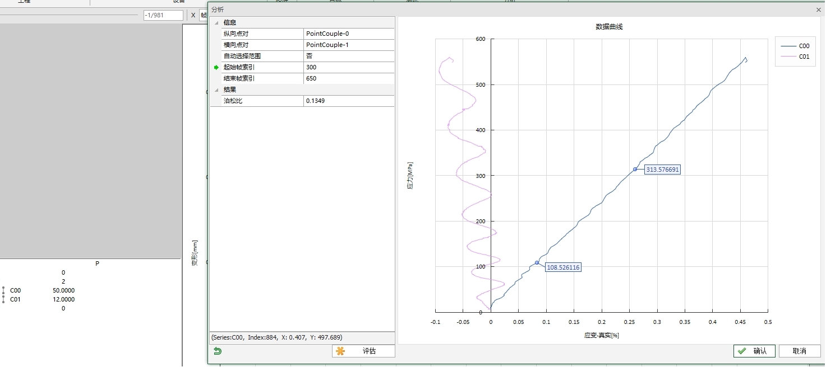
Task: Edit the 起始帧索引 value 300
Action: click(x=348, y=67)
